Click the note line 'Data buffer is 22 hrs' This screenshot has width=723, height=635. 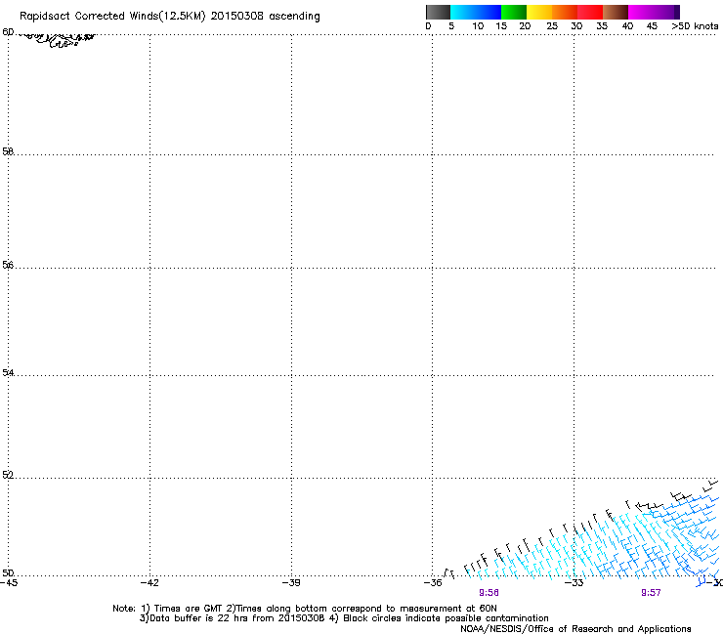point(344,618)
